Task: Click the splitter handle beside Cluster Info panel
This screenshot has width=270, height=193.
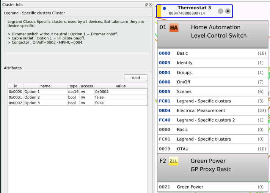Action: [x=154, y=144]
